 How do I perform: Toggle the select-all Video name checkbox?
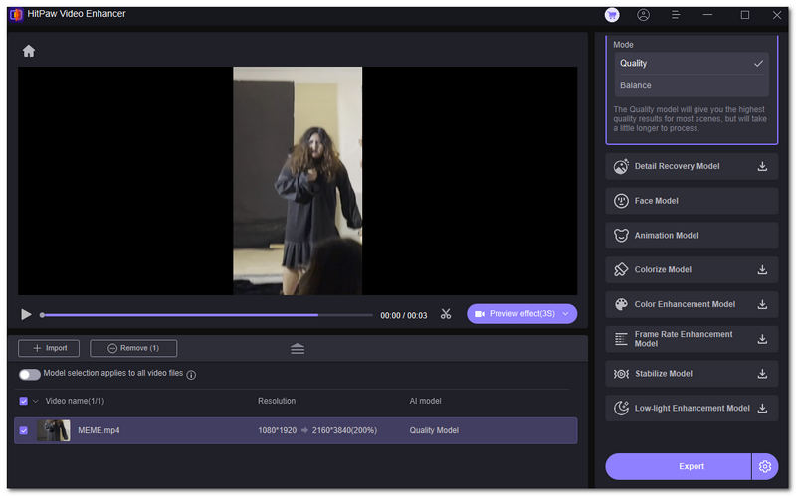tap(24, 401)
